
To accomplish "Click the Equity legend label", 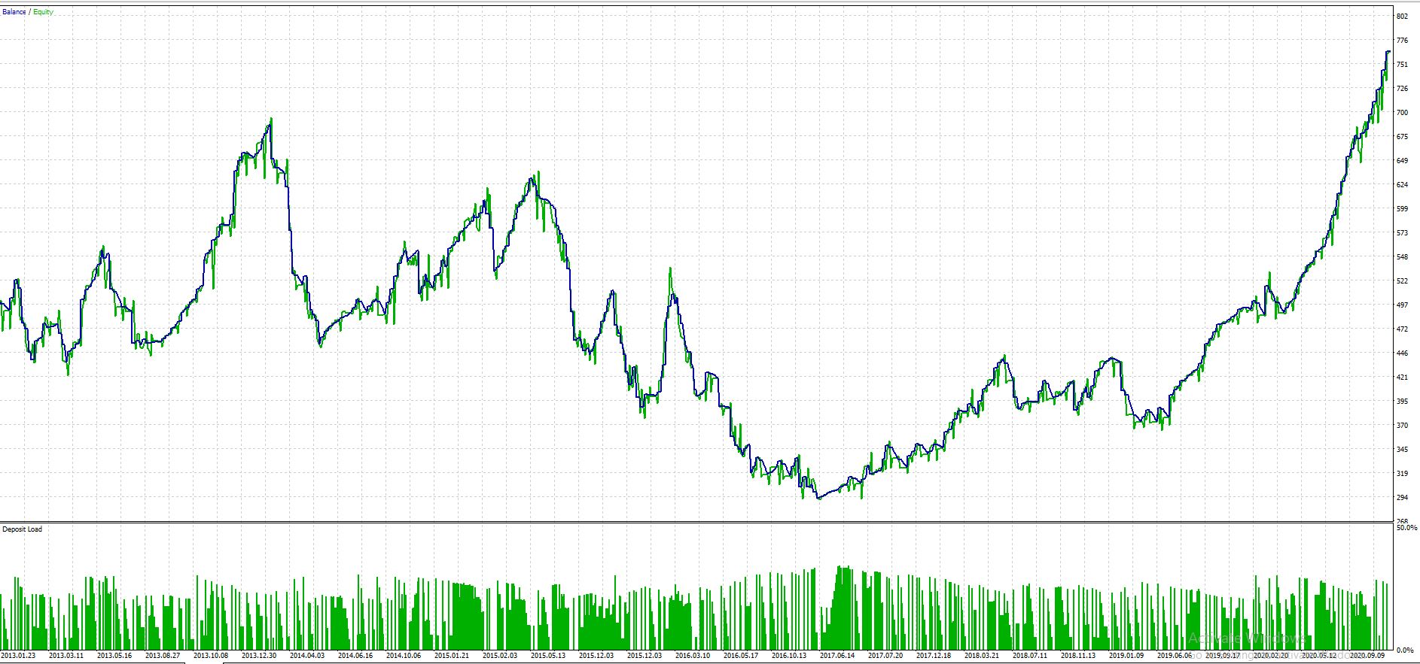I will coord(43,12).
